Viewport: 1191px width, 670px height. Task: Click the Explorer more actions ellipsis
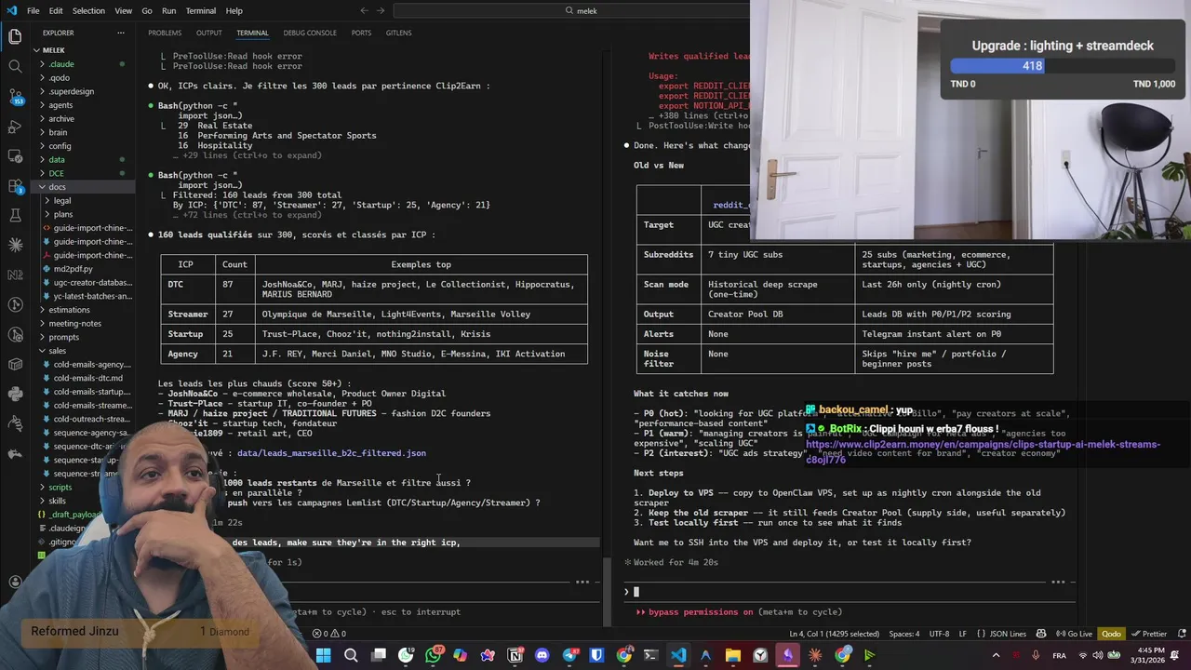120,33
